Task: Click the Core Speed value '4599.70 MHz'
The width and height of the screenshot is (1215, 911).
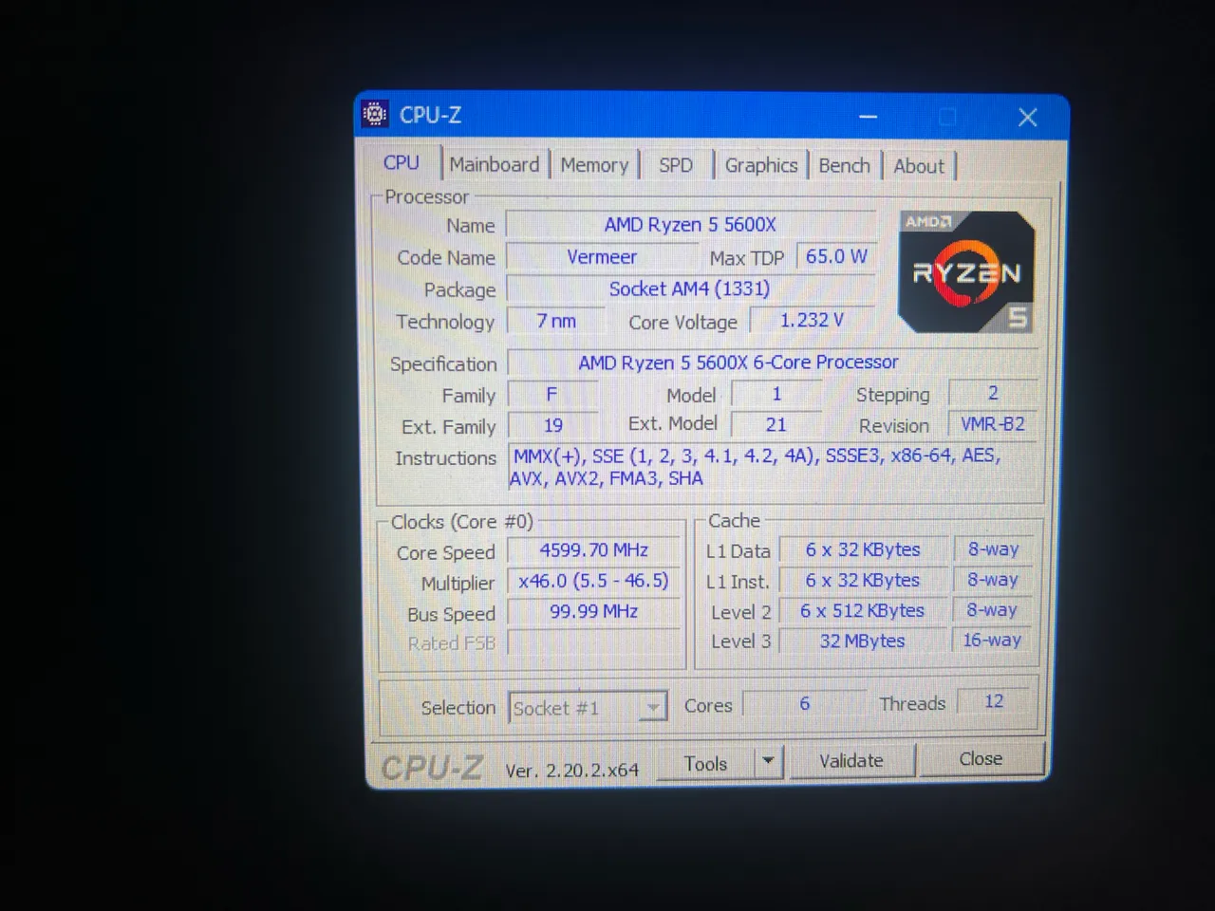Action: click(x=594, y=550)
